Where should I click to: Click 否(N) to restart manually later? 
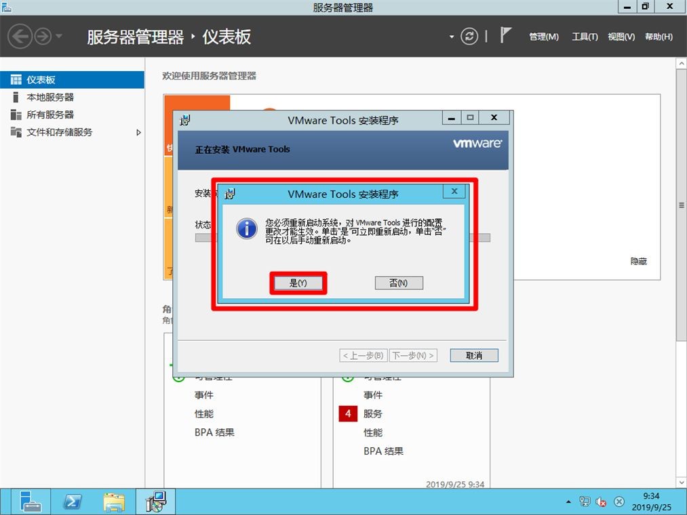399,283
